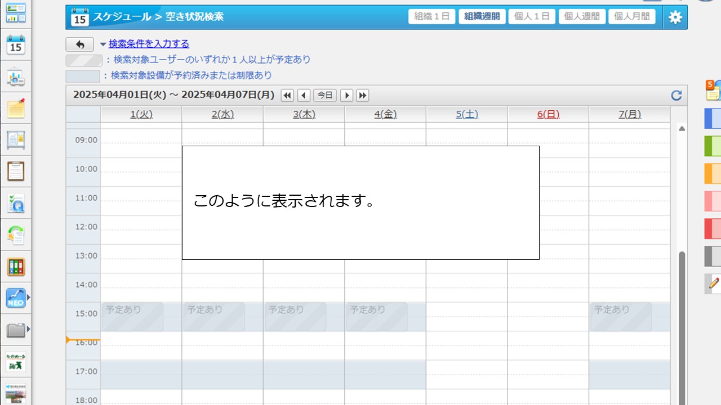
Task: Switch to 個人月間 view tab
Action: click(x=631, y=17)
